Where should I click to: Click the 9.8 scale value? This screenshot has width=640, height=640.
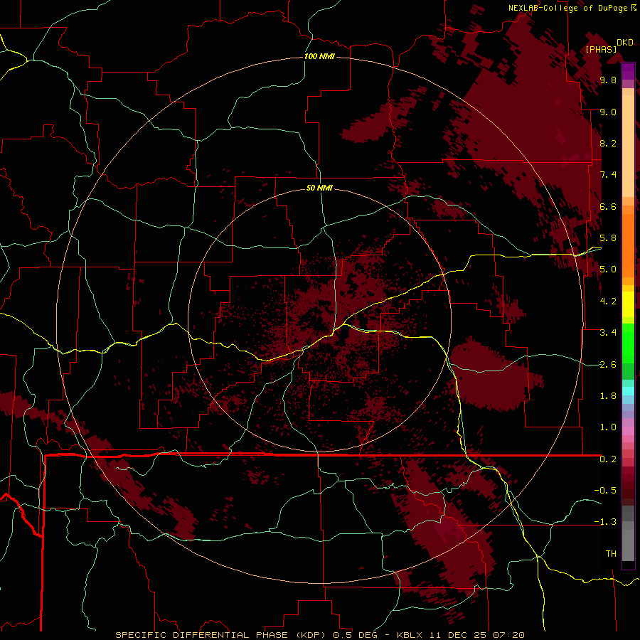tap(608, 80)
